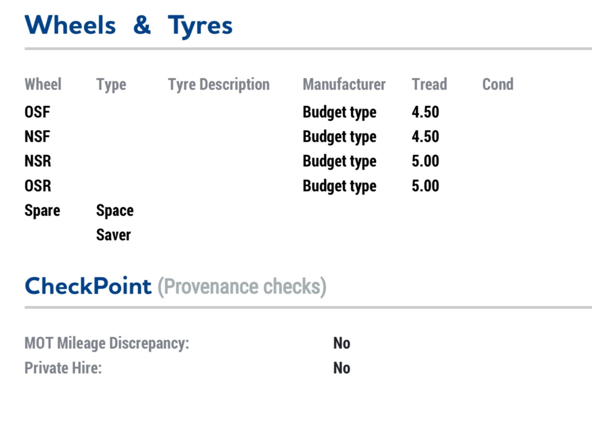Click the NSR wheel row label
The width and height of the screenshot is (592, 444).
(38, 161)
